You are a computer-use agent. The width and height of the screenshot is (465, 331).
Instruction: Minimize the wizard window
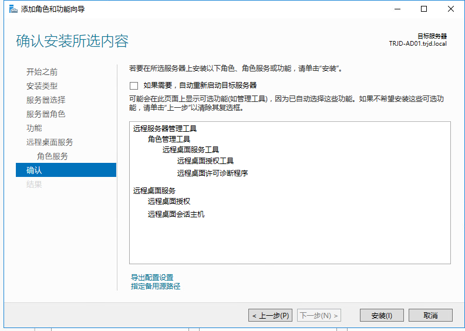point(397,9)
